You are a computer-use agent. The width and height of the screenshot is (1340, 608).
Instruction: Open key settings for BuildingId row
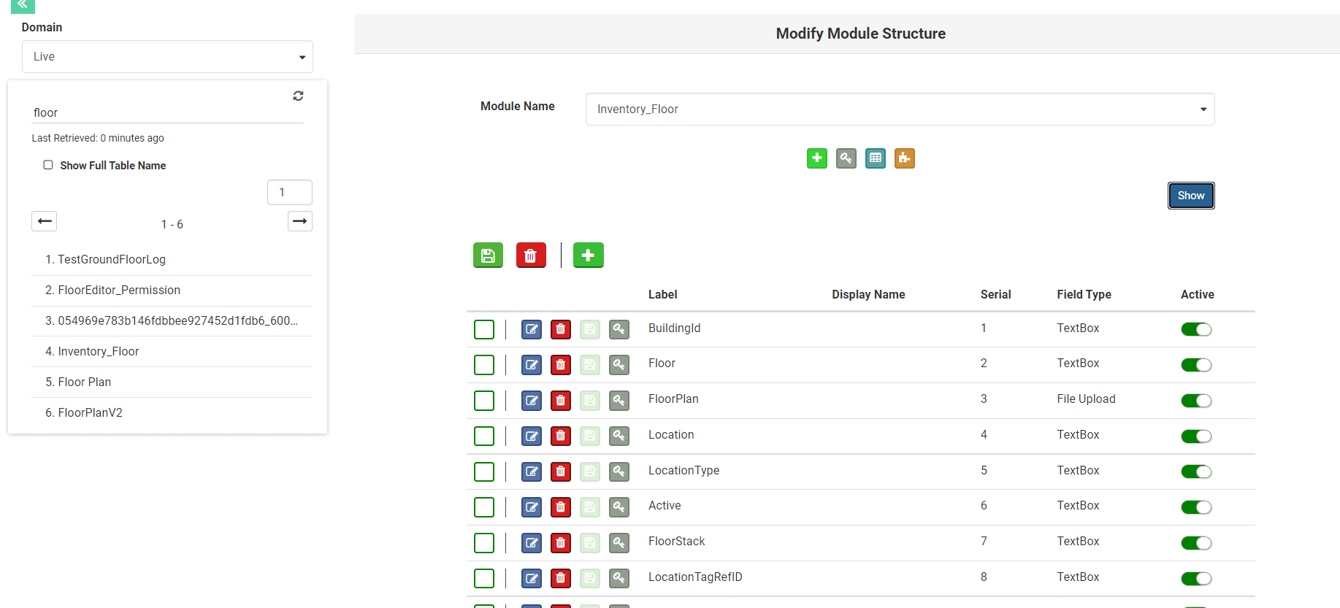tap(619, 329)
